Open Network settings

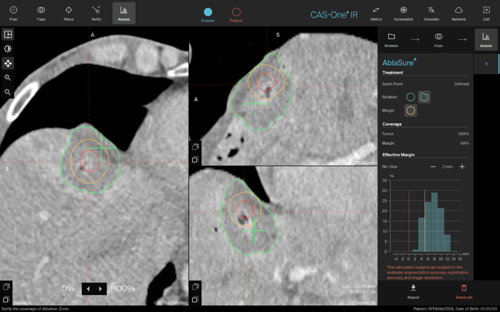pos(459,13)
